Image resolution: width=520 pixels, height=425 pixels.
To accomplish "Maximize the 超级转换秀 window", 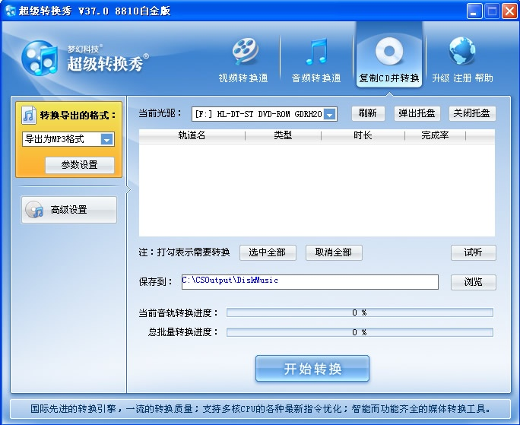I will (492, 11).
